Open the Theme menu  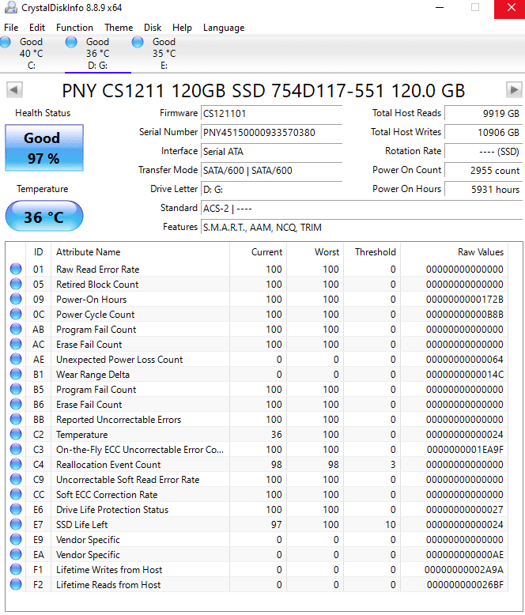pyautogui.click(x=119, y=28)
